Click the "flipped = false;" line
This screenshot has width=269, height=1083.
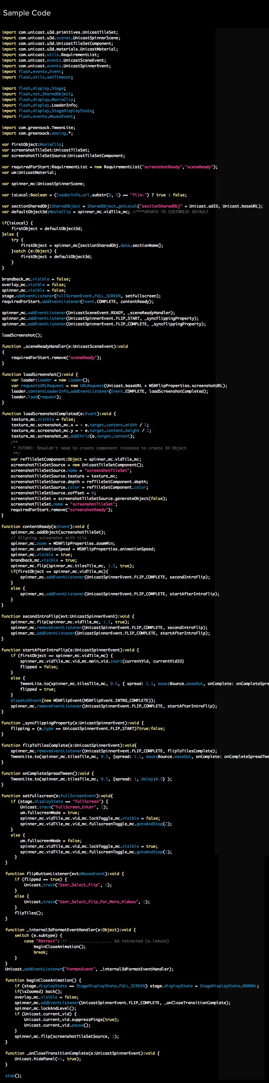(39, 667)
